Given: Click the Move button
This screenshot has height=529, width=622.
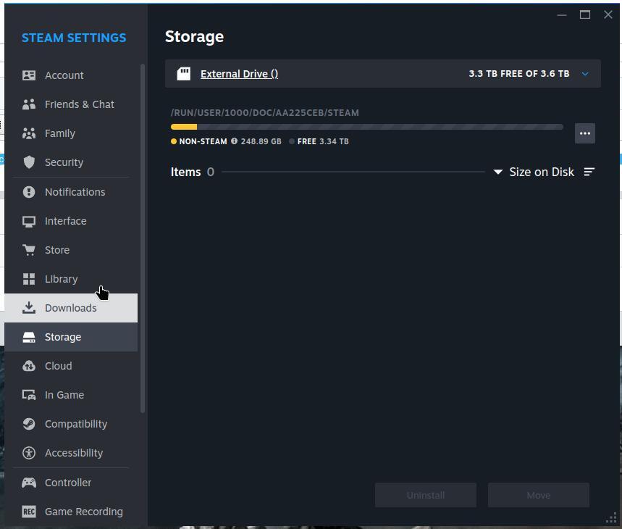Looking at the screenshot, I should point(539,495).
